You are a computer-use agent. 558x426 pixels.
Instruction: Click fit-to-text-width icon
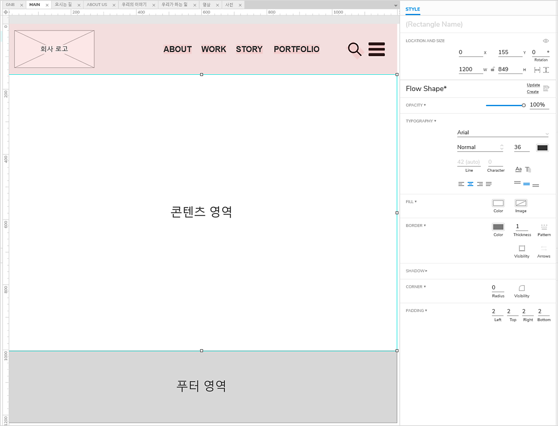coord(537,70)
